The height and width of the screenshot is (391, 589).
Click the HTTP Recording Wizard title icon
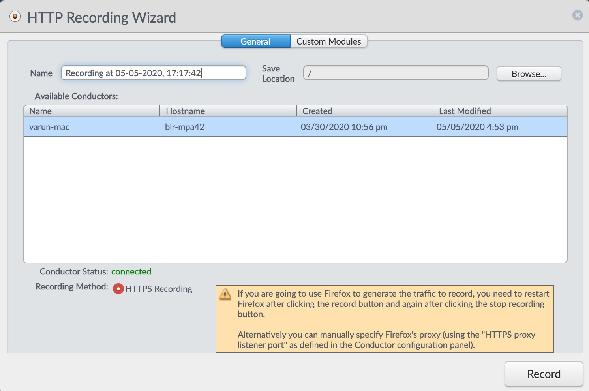coord(15,17)
